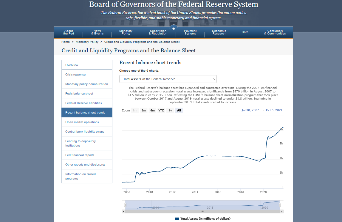The height and width of the screenshot is (222, 342).
Task: Open the chart selection dropdown
Action: click(x=168, y=79)
